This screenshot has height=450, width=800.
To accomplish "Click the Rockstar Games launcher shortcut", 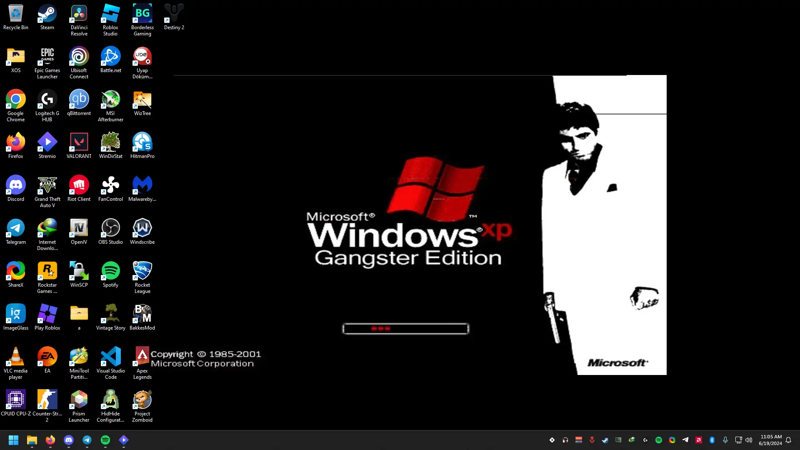I will pos(47,278).
